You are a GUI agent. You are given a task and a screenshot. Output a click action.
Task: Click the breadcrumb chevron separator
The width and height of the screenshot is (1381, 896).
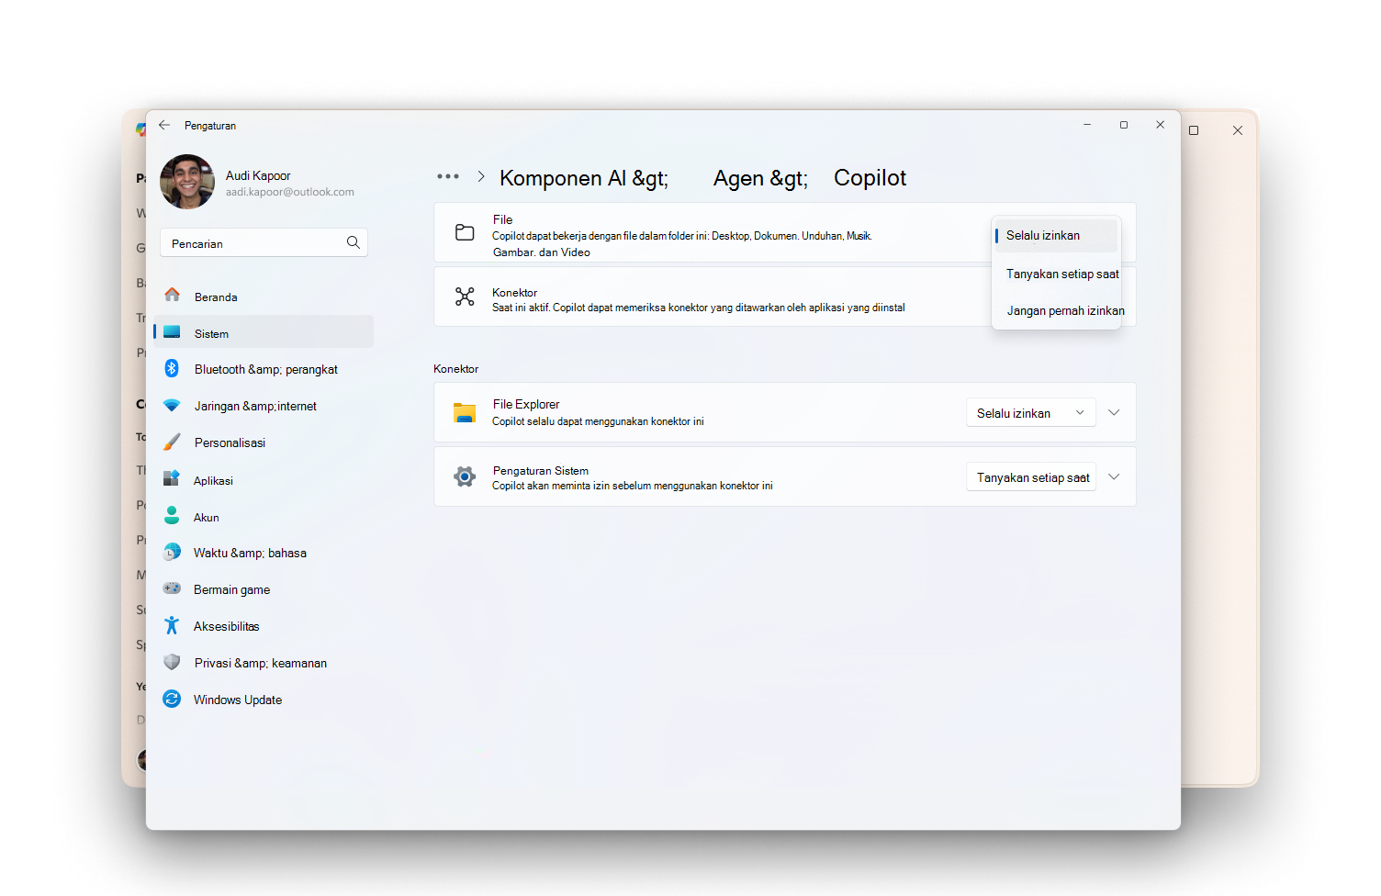pyautogui.click(x=481, y=176)
